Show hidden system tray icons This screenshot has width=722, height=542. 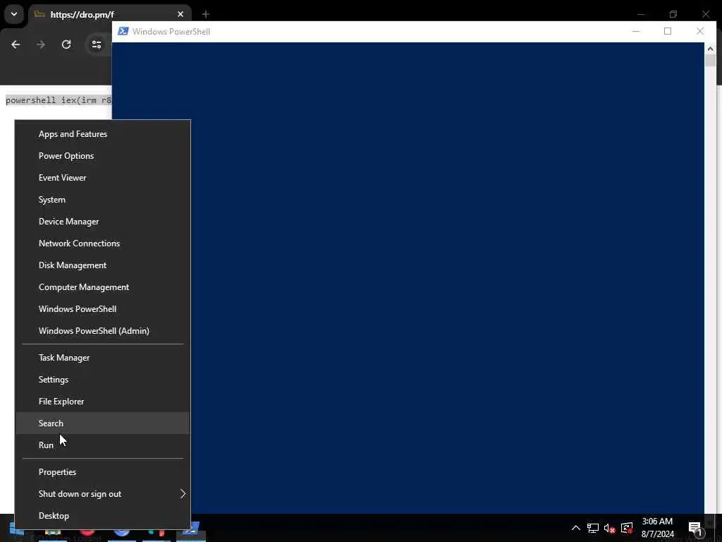[x=575, y=528]
